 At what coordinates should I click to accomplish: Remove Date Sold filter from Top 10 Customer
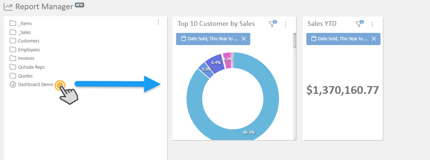[x=244, y=39]
